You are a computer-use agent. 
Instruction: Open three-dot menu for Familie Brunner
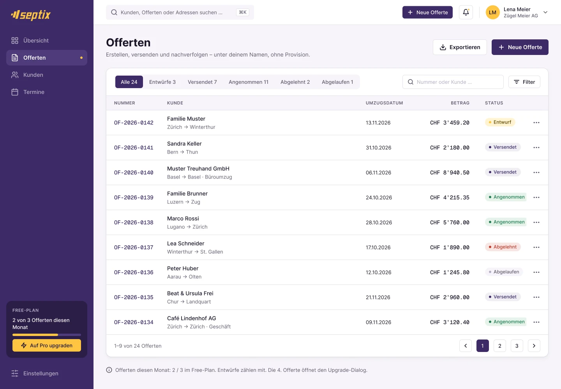click(536, 198)
